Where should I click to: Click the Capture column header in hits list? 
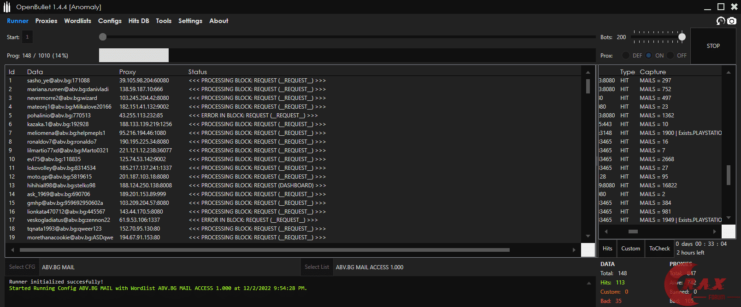(x=653, y=72)
